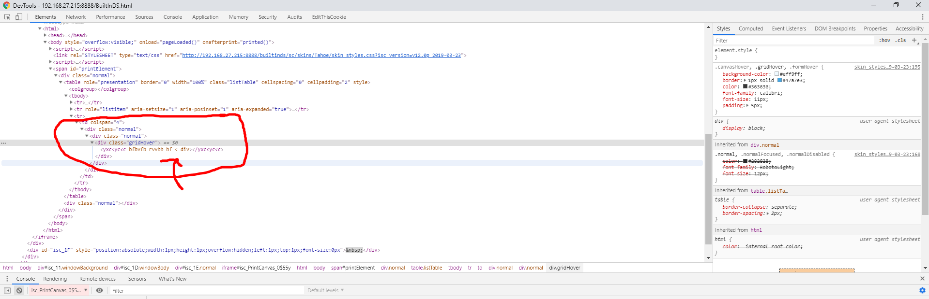Select the colgroup node row
Image resolution: width=929 pixels, height=299 pixels.
99,89
